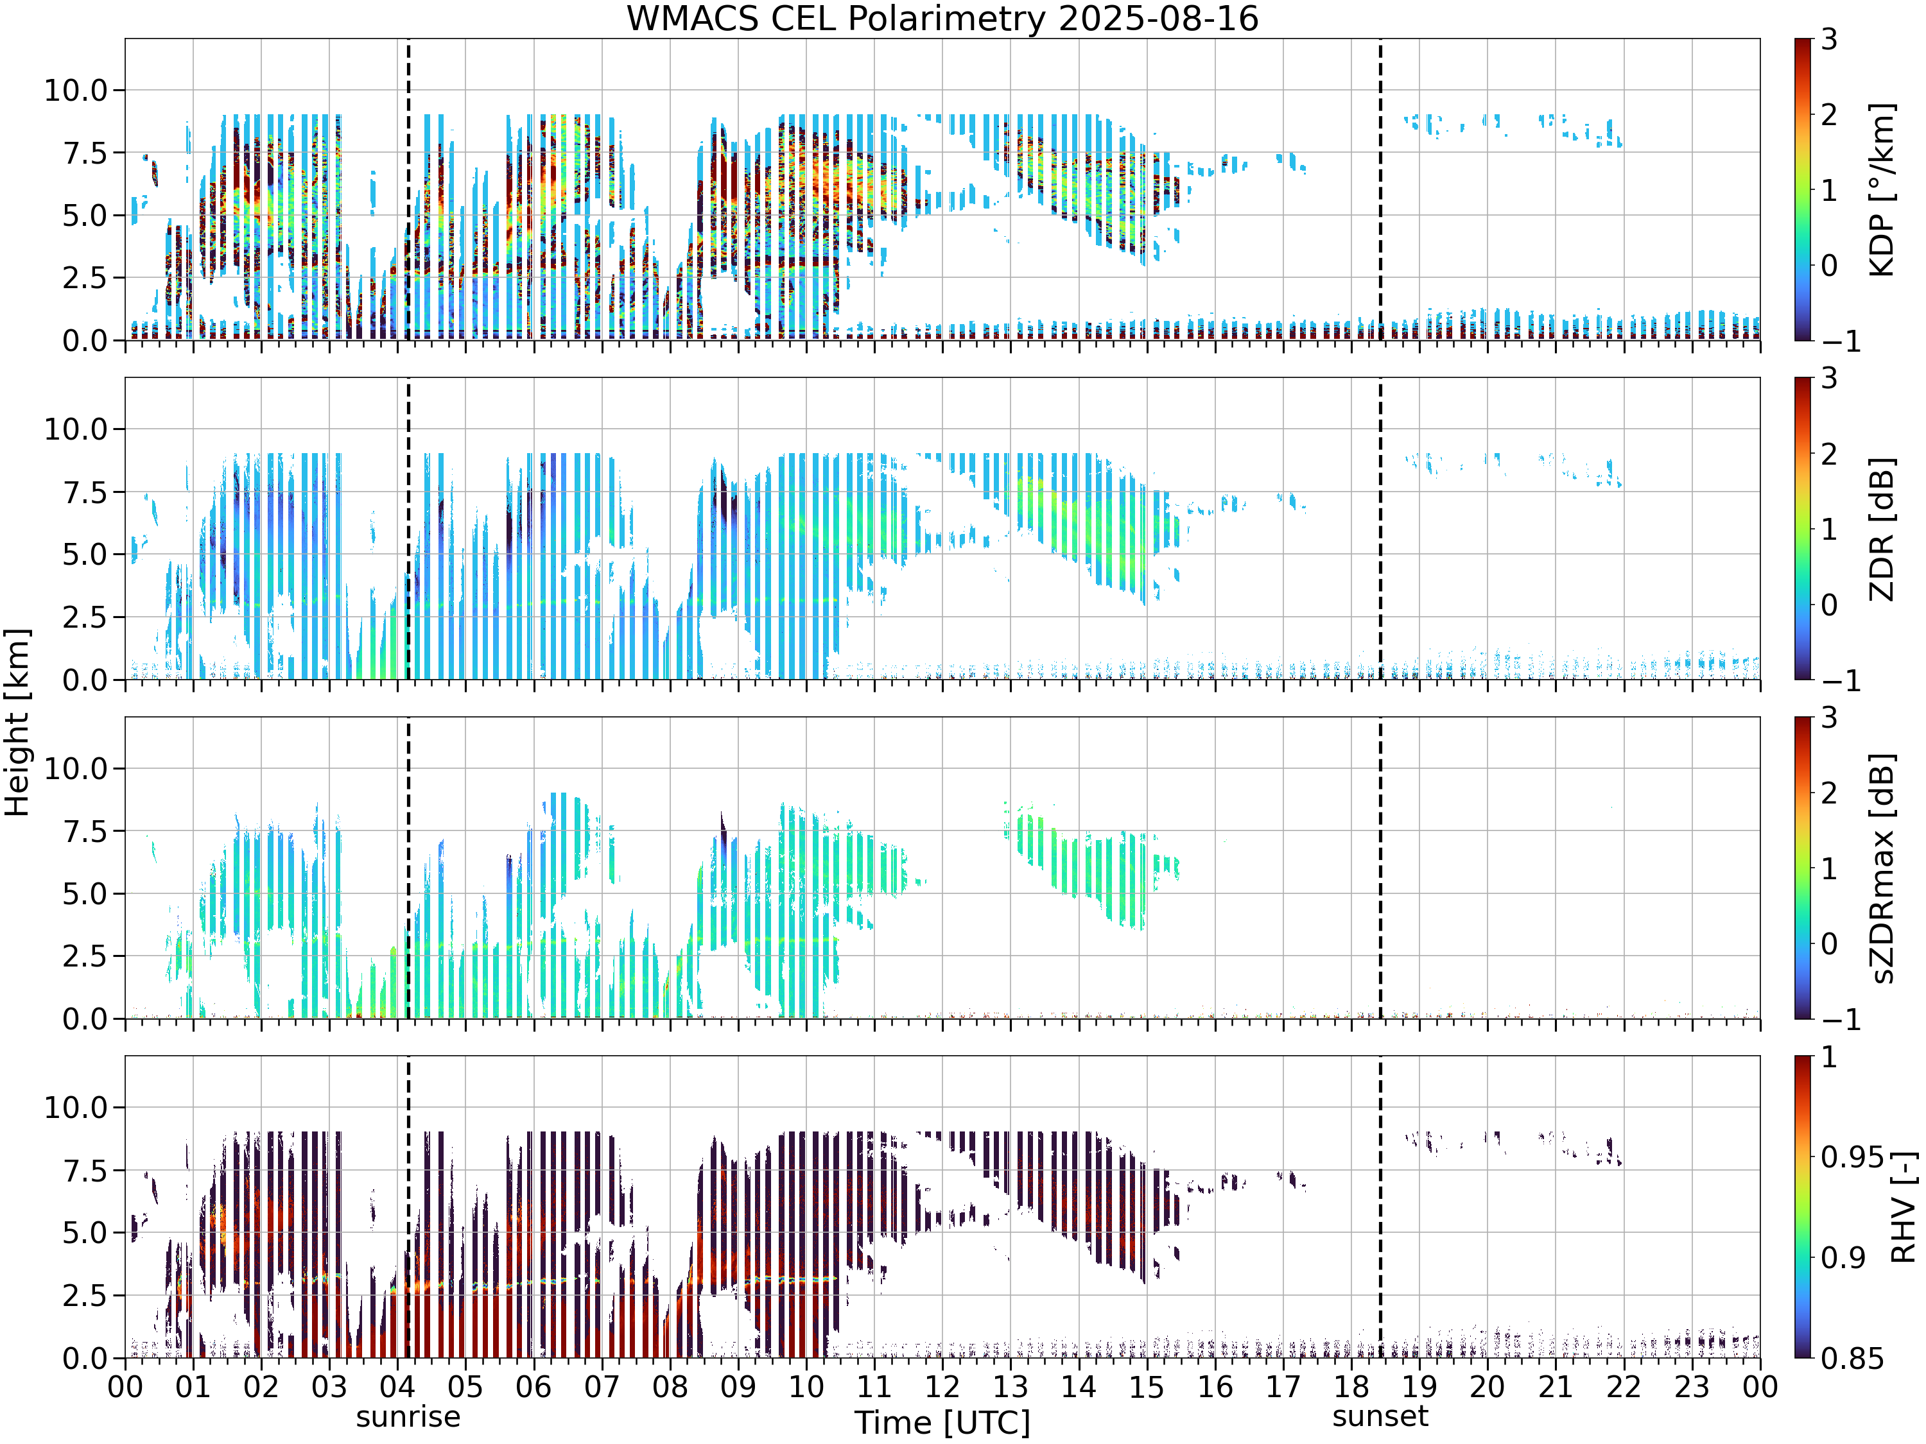Click the KDP [°/km] colorbar label
Viewport: 1926px width, 1444px height.
1882,190
